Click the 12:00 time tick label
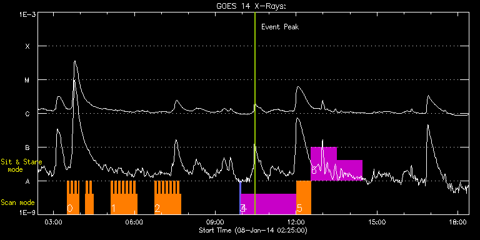 pos(296,222)
